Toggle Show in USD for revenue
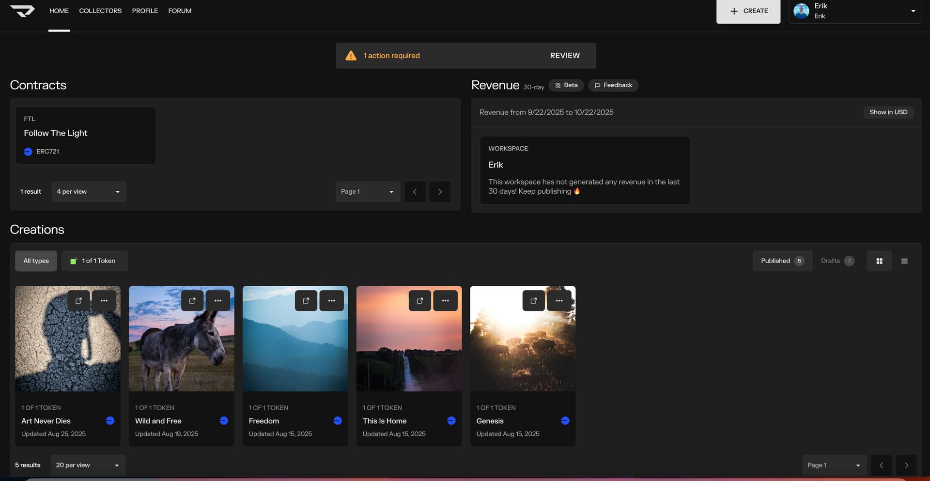 coord(888,112)
